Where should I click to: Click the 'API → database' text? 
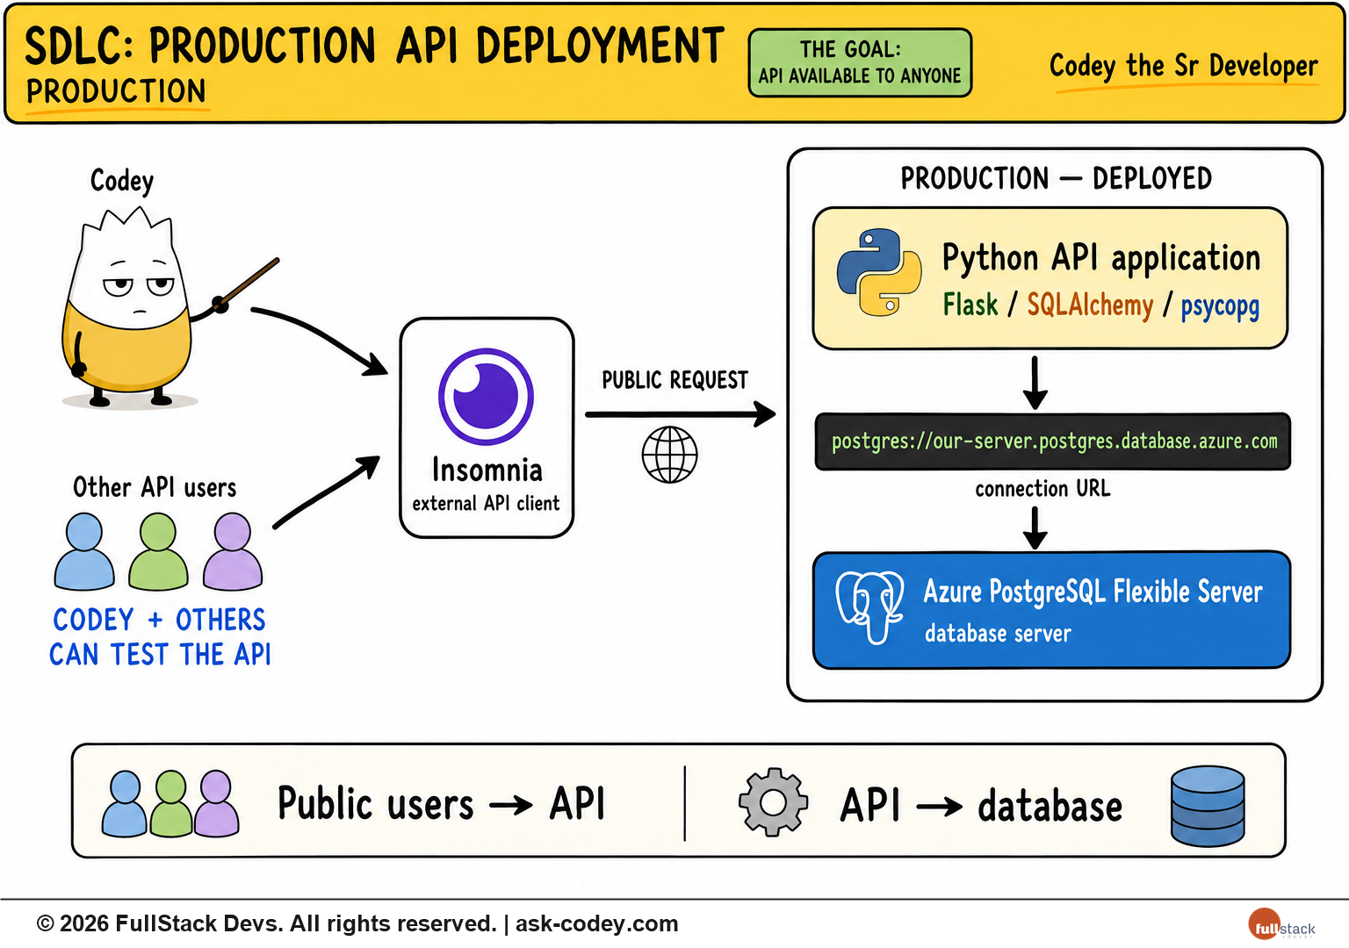[981, 806]
